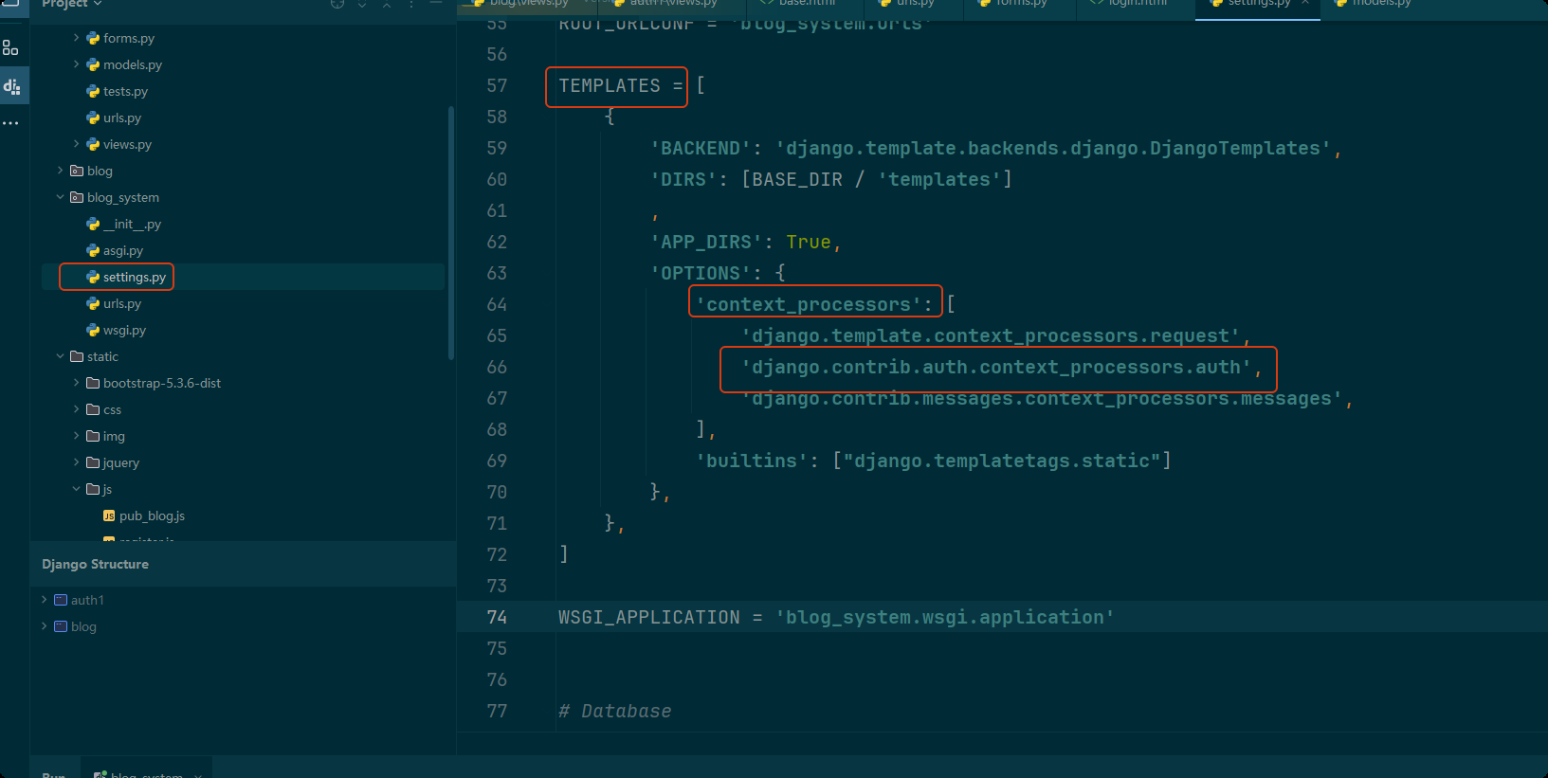Viewport: 1548px width, 778px height.
Task: Open the More tool windows ellipsis
Action: (10, 123)
